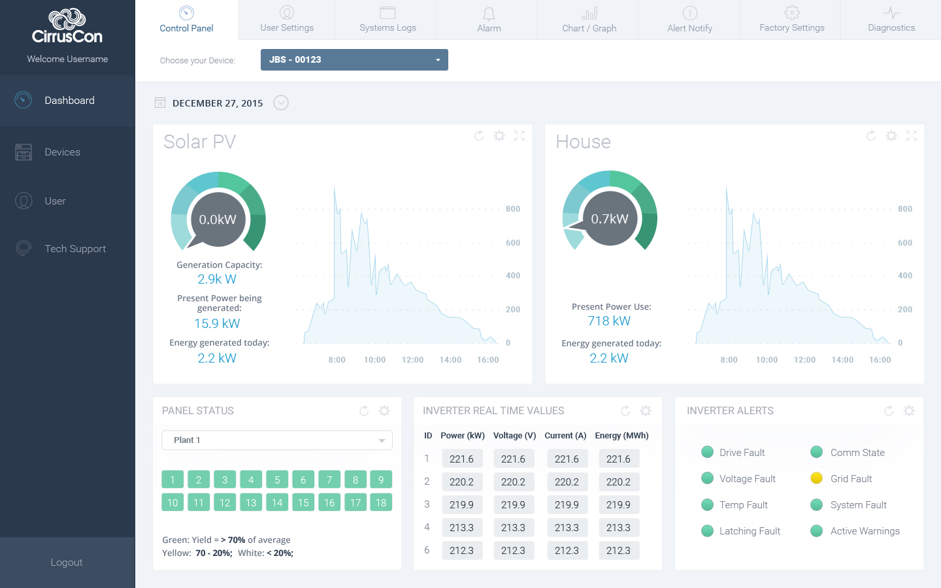Select the Devices sidebar icon
Screen dimensions: 941x588
coord(23,152)
